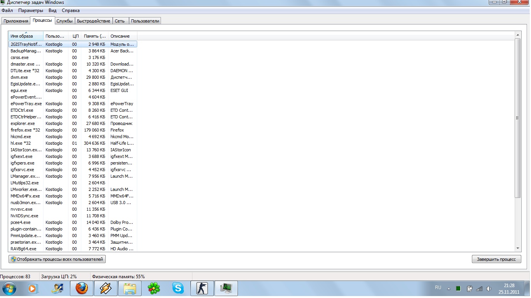Open Firefox from the taskbar
The image size is (531, 298).
pyautogui.click(x=82, y=288)
